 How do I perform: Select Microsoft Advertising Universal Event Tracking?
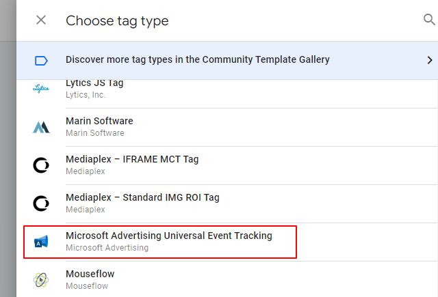tap(168, 236)
